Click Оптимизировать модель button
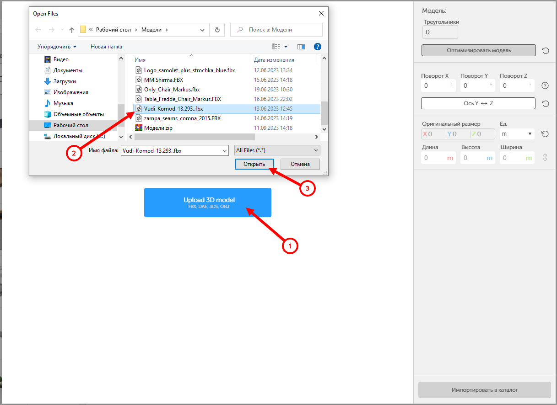The width and height of the screenshot is (557, 405). (x=478, y=50)
